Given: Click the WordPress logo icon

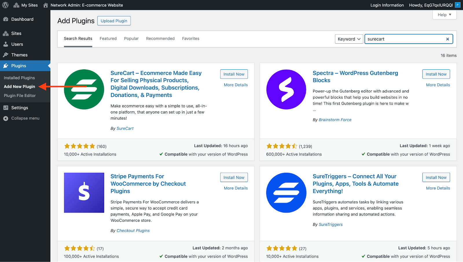Looking at the screenshot, I should (5, 5).
